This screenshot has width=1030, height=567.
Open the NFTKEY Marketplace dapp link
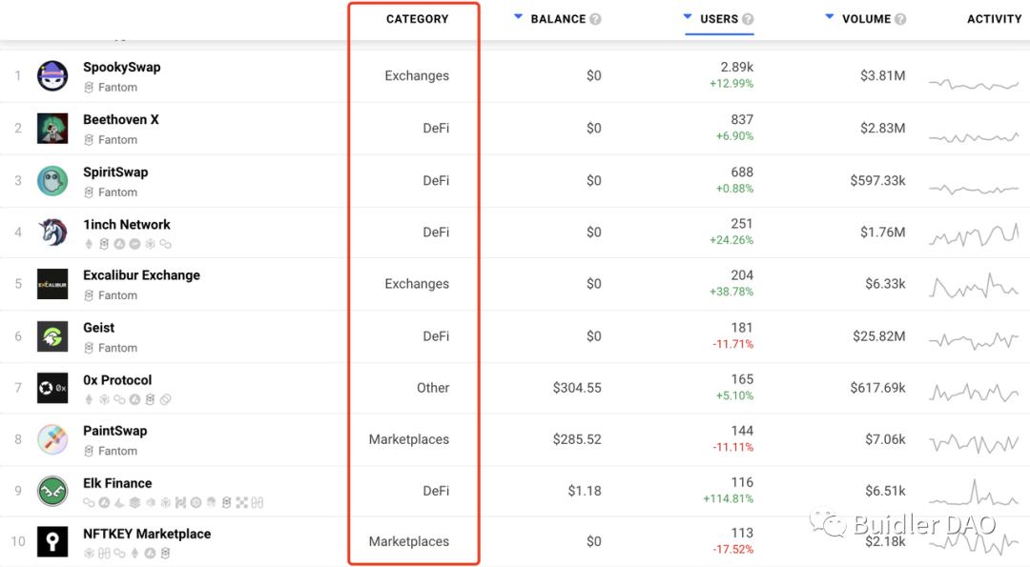click(x=147, y=535)
